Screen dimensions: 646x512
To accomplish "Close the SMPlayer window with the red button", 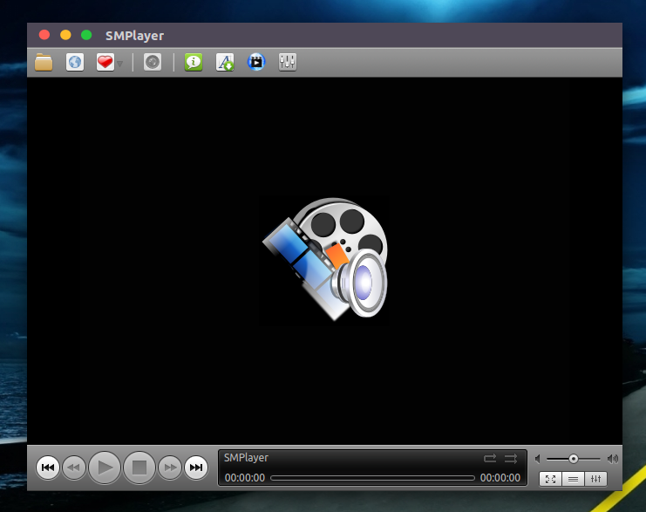I will coord(44,35).
